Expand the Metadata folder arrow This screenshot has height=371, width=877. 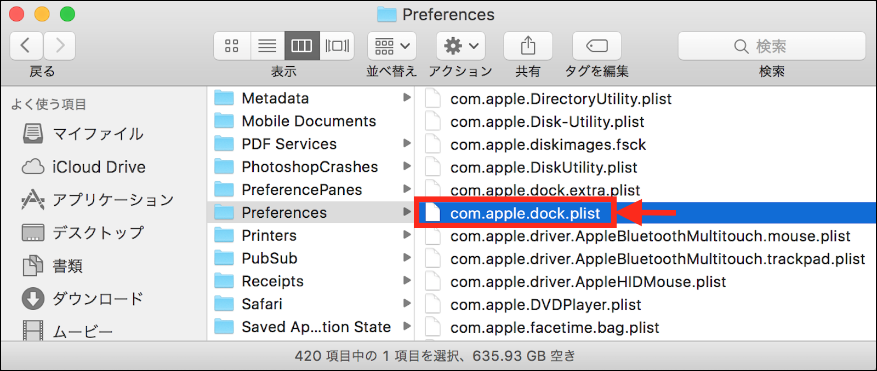(407, 98)
